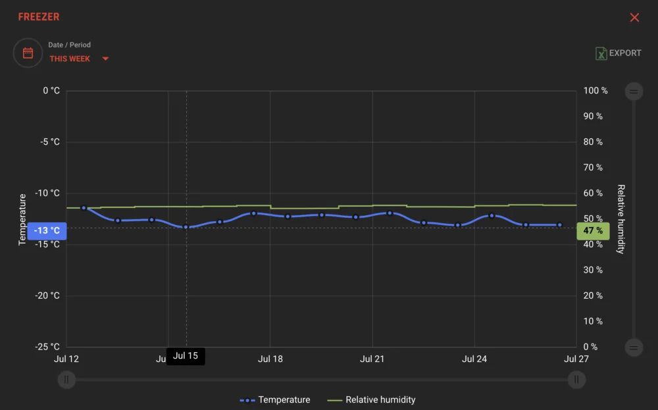Select the THIS WEEK period label

tap(70, 59)
